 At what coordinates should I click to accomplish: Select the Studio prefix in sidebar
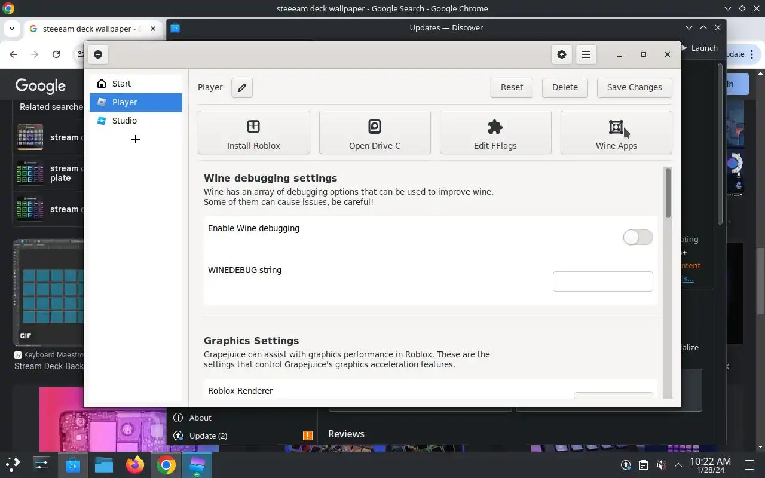[x=136, y=121]
